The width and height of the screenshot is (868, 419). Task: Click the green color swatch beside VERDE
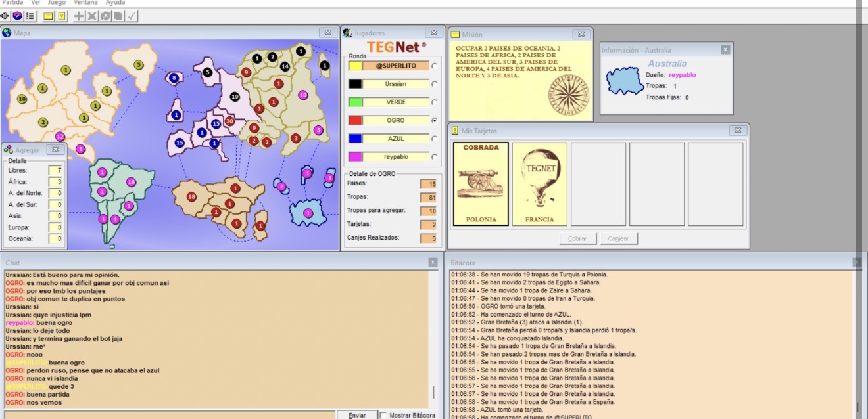coord(355,102)
